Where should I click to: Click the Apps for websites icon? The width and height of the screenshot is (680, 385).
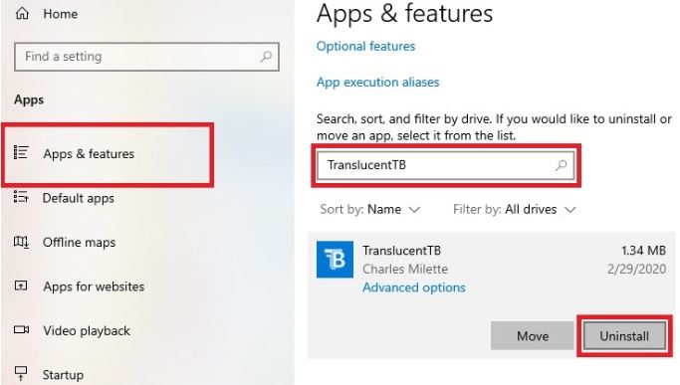tap(21, 286)
